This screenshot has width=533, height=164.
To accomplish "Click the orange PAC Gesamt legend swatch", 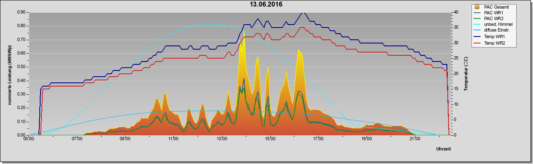I will [x=478, y=7].
